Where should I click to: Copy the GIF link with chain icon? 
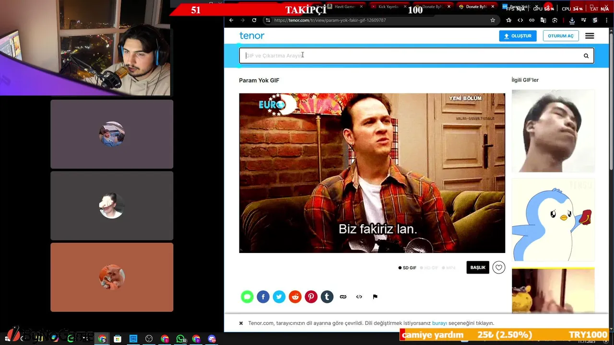pyautogui.click(x=343, y=297)
